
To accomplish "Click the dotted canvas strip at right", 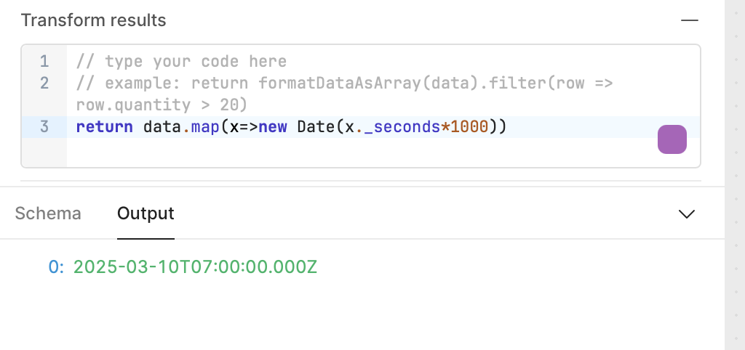I will click(735, 175).
